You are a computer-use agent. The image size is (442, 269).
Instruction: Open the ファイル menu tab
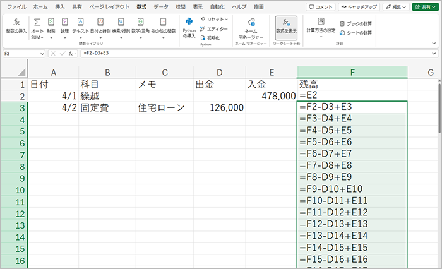click(x=16, y=7)
